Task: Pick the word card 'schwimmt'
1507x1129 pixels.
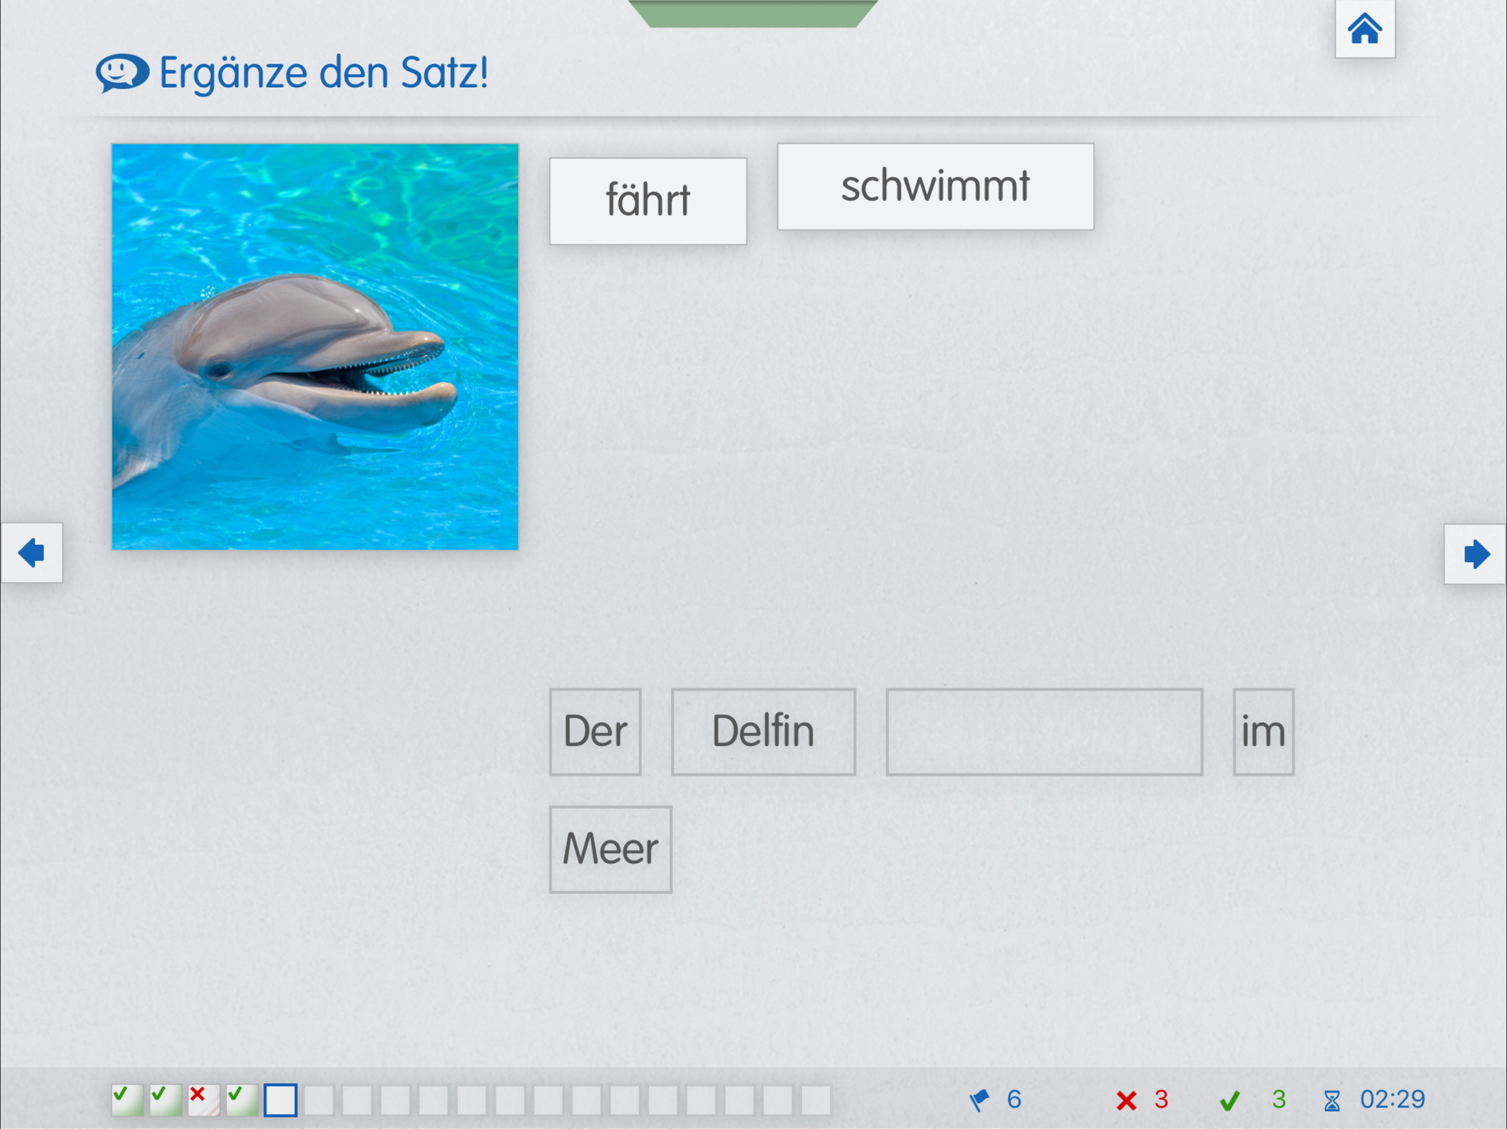Action: (x=935, y=186)
